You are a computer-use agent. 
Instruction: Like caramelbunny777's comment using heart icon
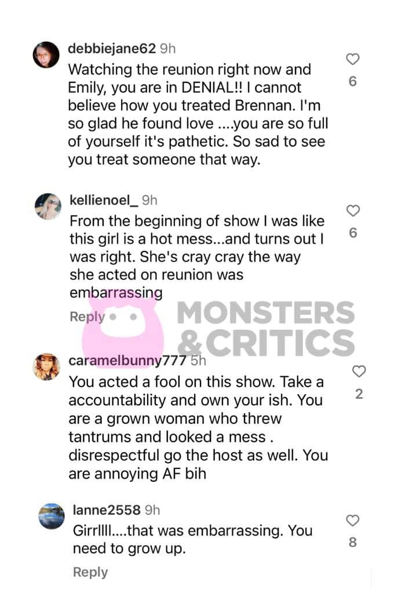[x=359, y=372]
